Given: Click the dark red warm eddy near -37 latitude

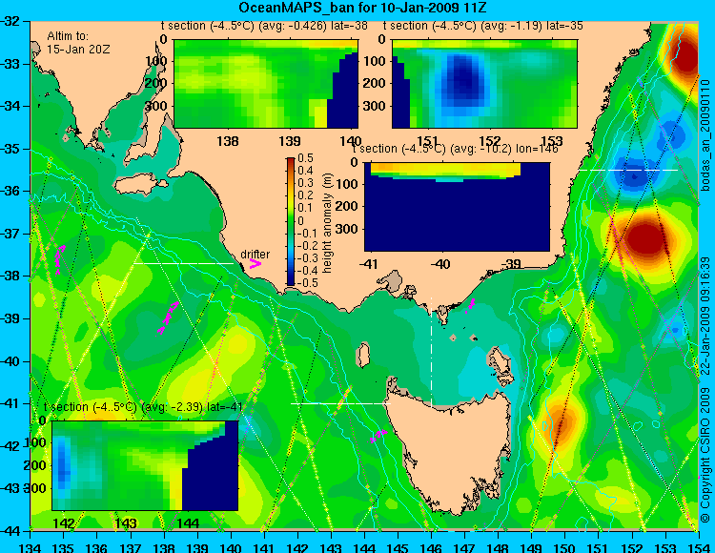Looking at the screenshot, I should point(645,239).
